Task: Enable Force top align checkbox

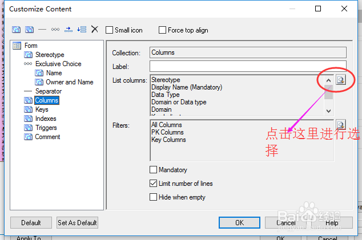Action: 162,30
